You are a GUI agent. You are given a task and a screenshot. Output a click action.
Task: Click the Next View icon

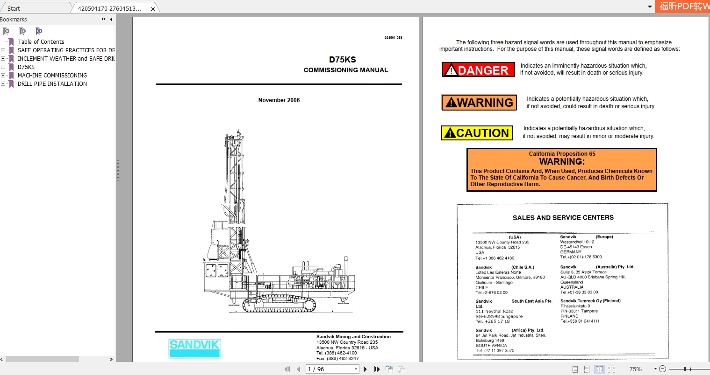(x=401, y=369)
